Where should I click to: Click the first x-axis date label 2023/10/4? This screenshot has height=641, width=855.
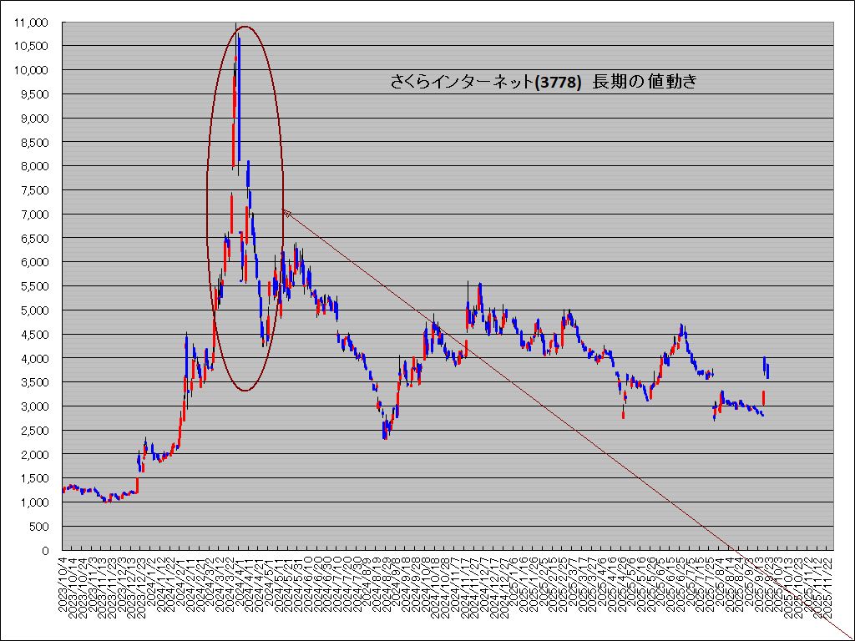click(63, 589)
